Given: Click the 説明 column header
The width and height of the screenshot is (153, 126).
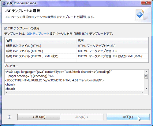Looking at the screenshot, I should click(x=112, y=40).
